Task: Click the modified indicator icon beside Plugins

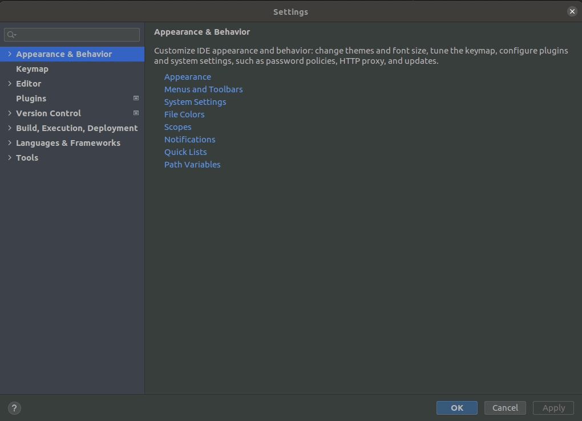Action: point(136,98)
